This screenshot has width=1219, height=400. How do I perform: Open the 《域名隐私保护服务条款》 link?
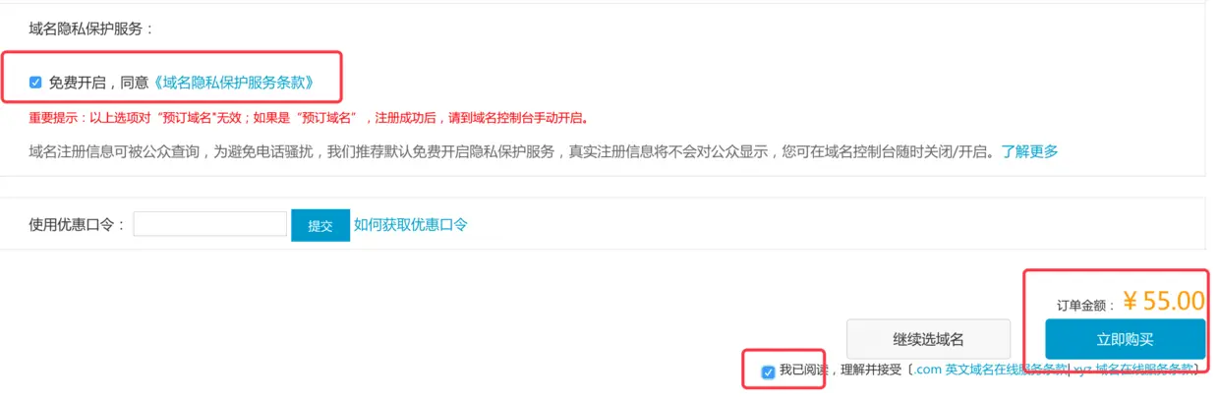point(234,83)
